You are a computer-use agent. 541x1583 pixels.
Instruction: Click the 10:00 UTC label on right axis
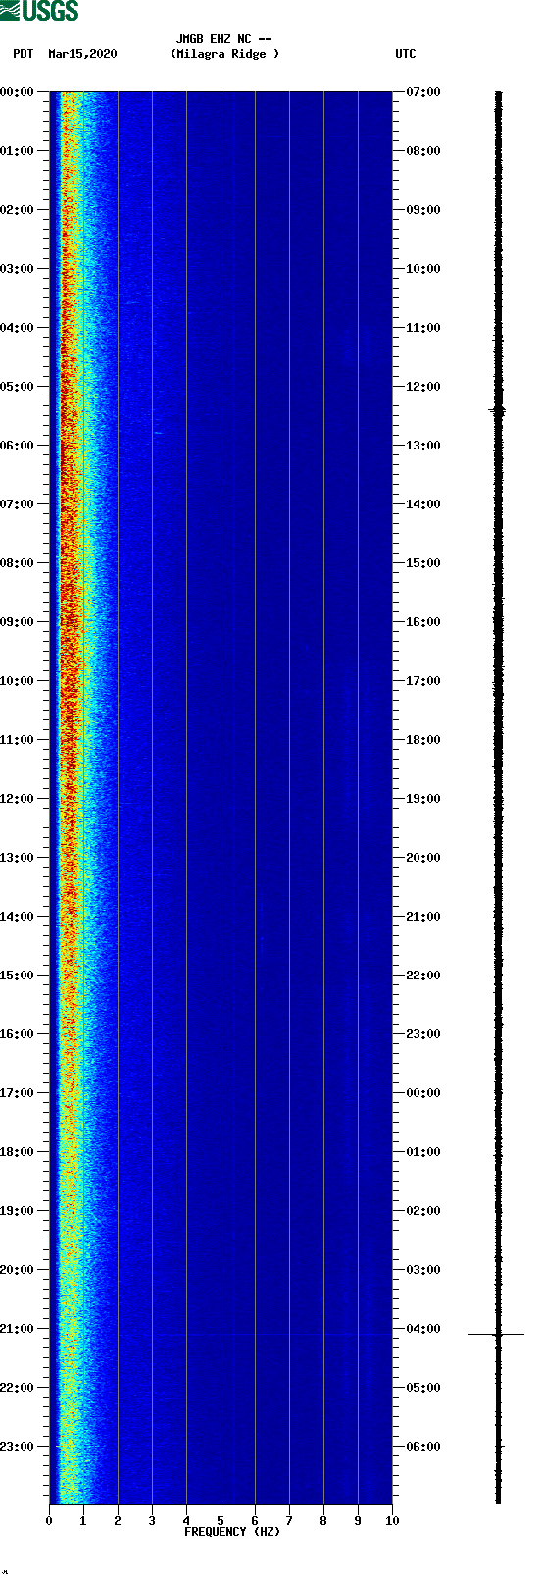click(x=423, y=269)
